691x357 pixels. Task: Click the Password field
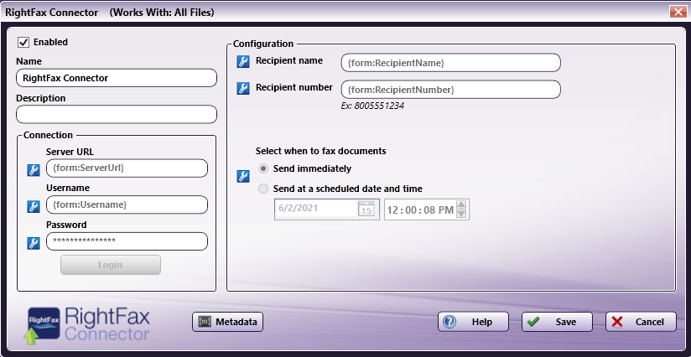pos(127,241)
